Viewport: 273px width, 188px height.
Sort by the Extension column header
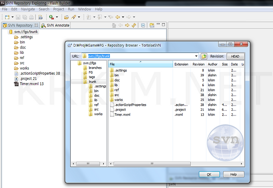(181, 64)
